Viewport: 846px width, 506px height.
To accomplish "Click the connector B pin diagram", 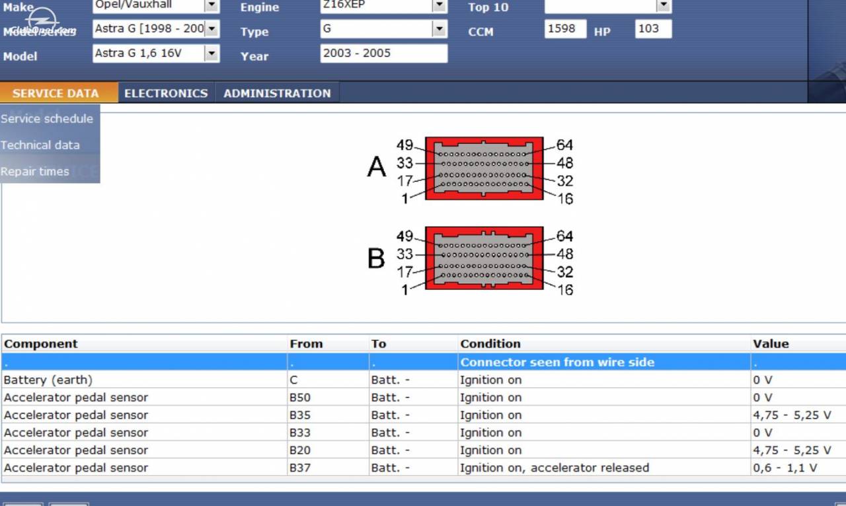I will coord(484,258).
